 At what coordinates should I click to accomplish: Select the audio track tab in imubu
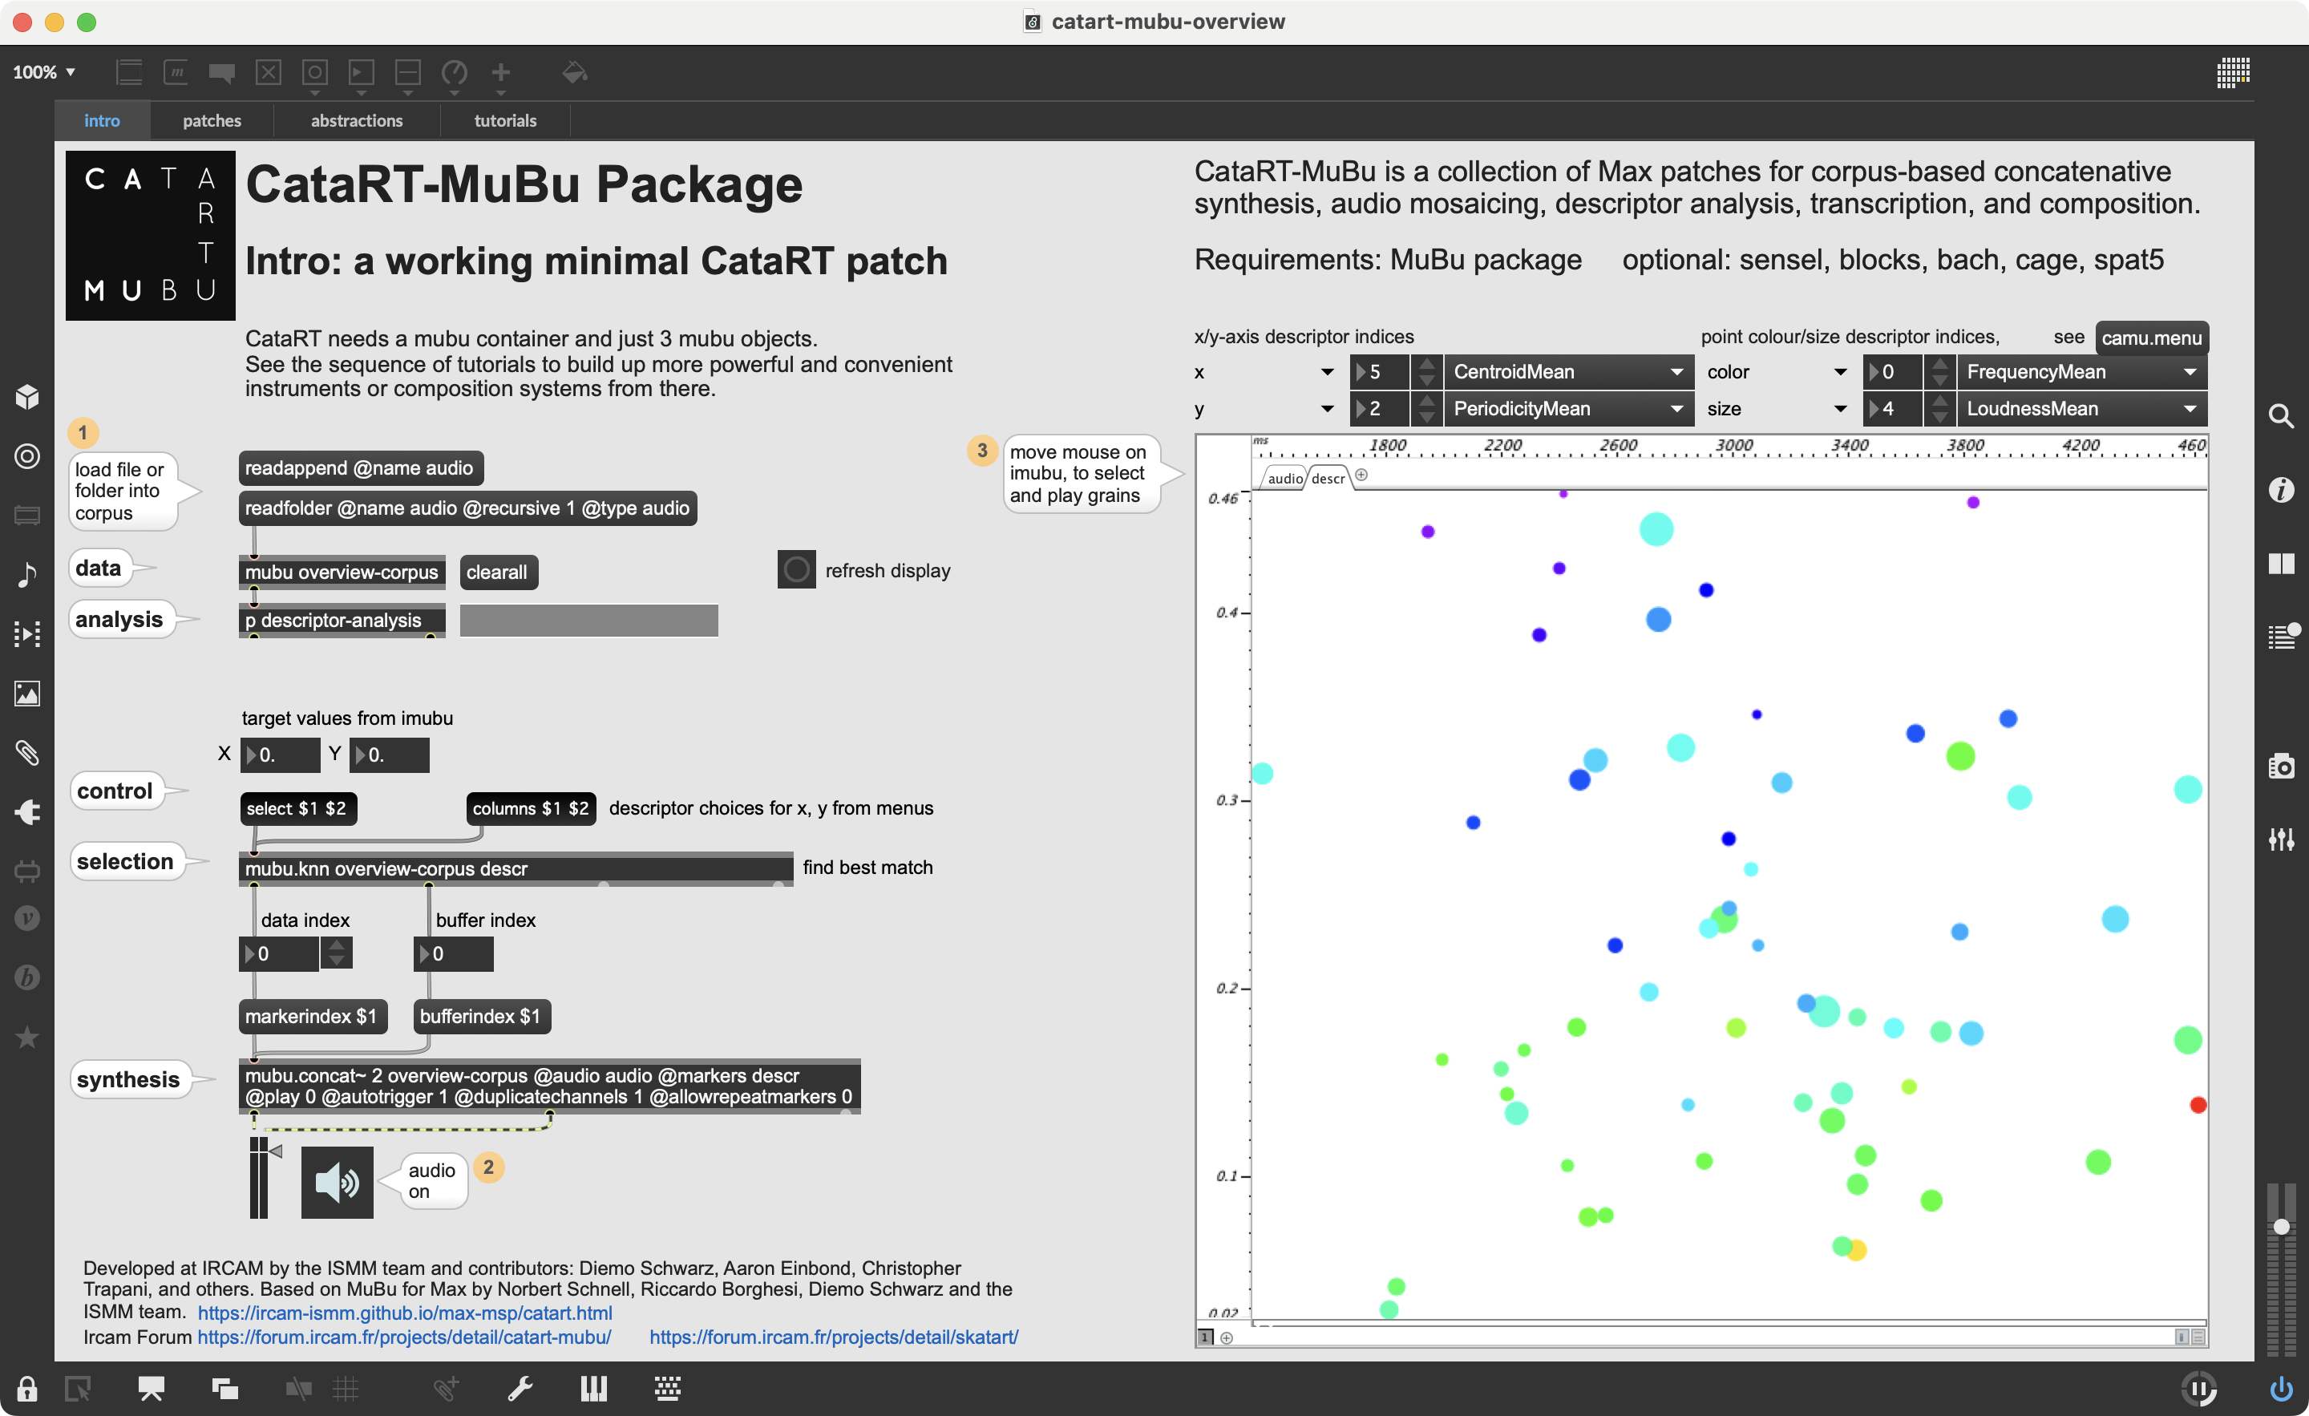[x=1284, y=478]
